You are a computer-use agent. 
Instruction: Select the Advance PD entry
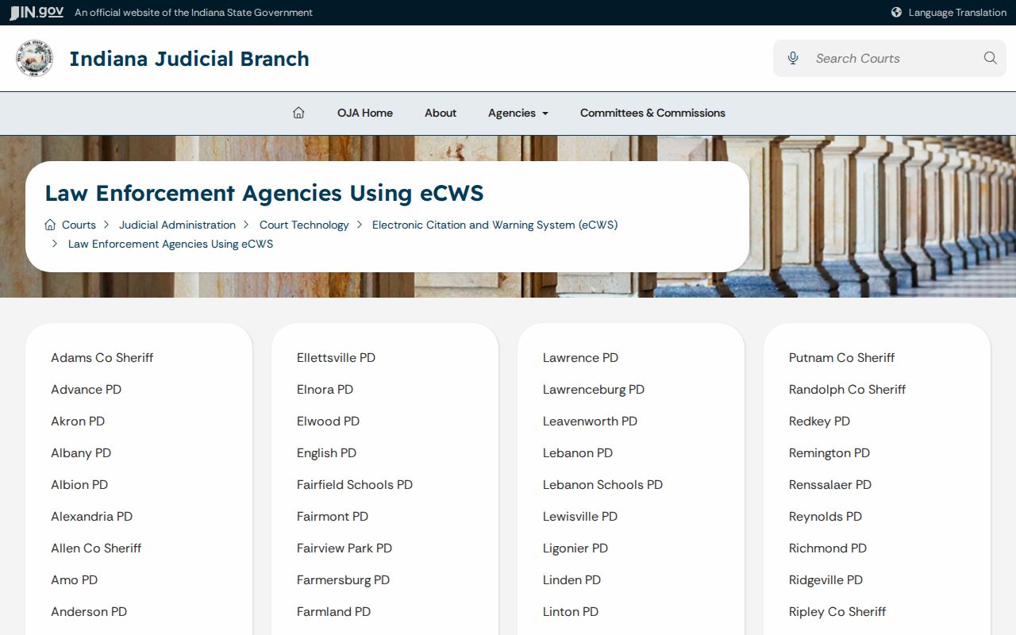coord(86,389)
